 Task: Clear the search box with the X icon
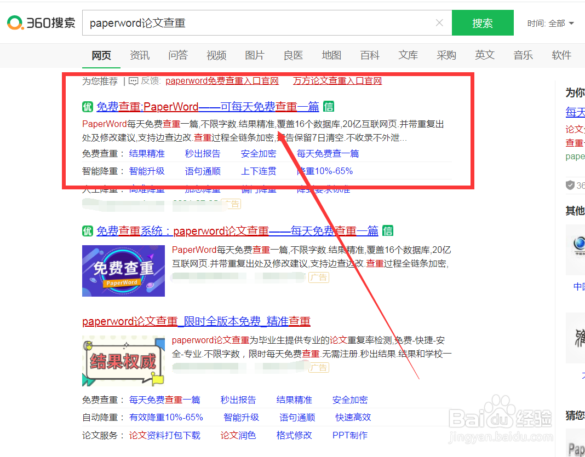pos(439,23)
